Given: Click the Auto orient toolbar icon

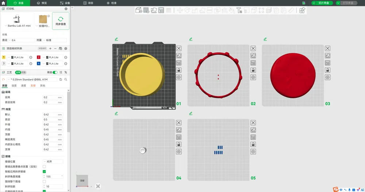Looking at the screenshot, I should 154,10.
